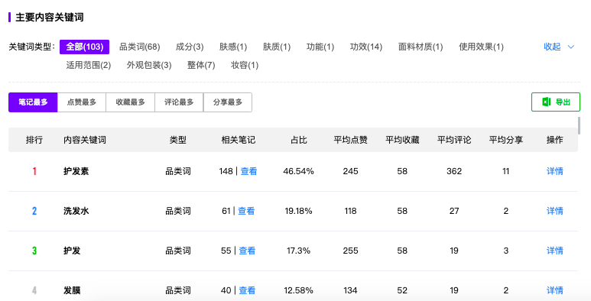Screen dimensions: 591x301
Task: Sort by 点赞最多
Action: tap(81, 102)
